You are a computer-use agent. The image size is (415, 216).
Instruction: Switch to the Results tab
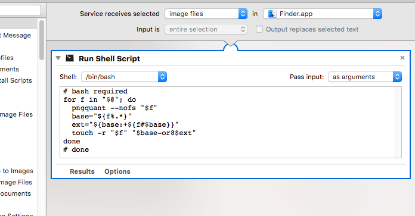(82, 171)
